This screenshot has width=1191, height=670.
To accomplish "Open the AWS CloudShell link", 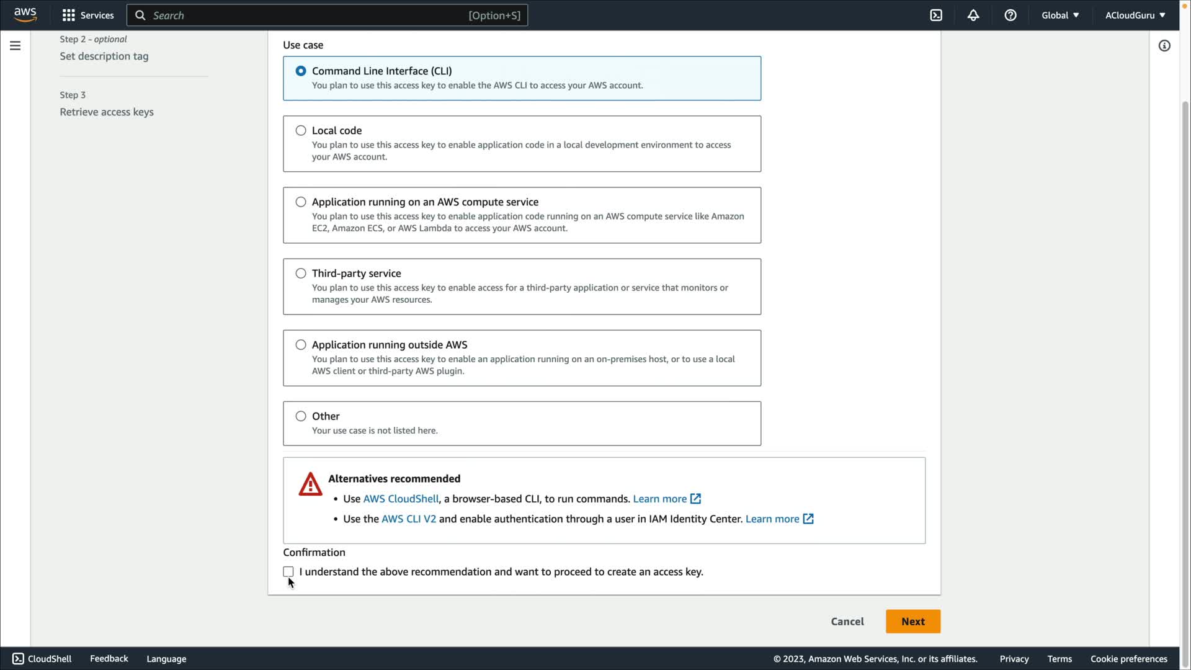I will (x=401, y=499).
